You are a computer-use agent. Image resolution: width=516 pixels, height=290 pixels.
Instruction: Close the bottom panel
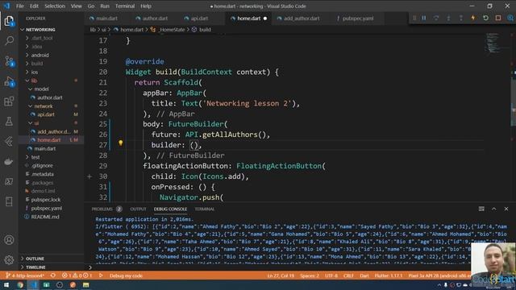[x=506, y=209]
